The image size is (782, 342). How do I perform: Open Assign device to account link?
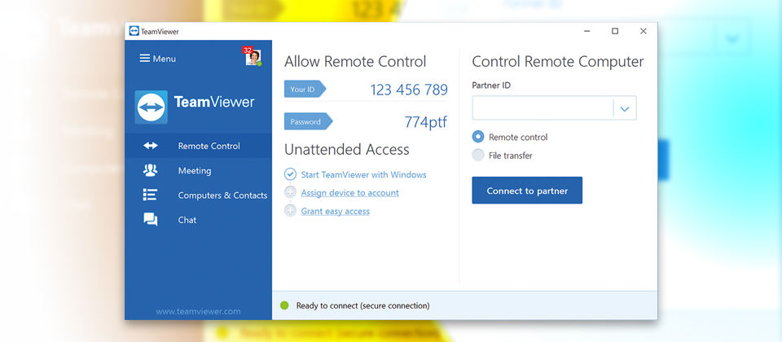(349, 192)
